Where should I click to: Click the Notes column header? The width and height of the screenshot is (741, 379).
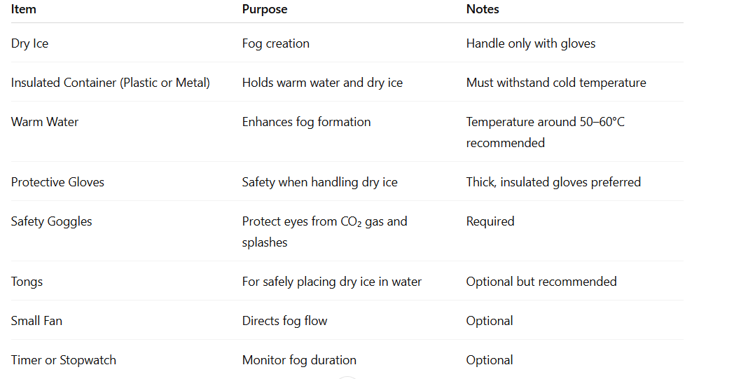(483, 9)
